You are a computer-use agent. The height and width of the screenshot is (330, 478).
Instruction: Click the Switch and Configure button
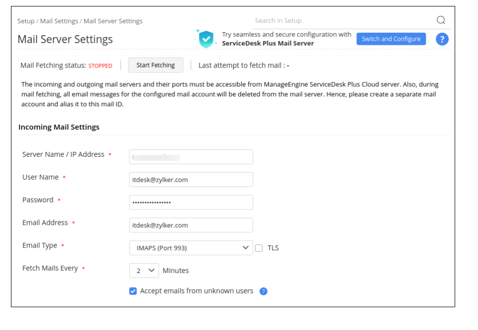pos(391,39)
